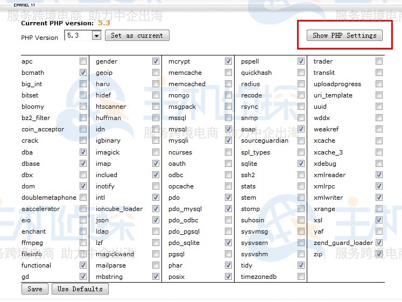Turn on the xdebug extension
402x302 pixels.
(x=379, y=164)
